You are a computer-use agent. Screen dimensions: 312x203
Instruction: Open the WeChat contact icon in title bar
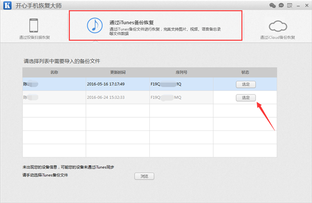272,5
